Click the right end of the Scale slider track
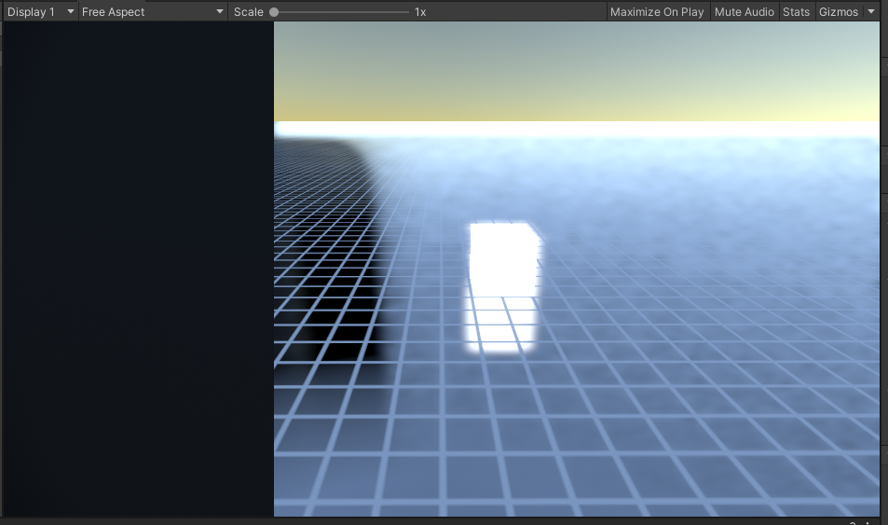 pyautogui.click(x=407, y=12)
